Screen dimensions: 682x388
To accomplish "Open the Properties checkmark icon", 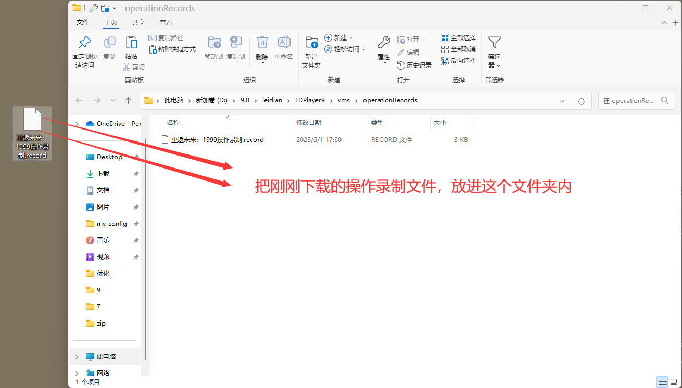I will point(384,43).
